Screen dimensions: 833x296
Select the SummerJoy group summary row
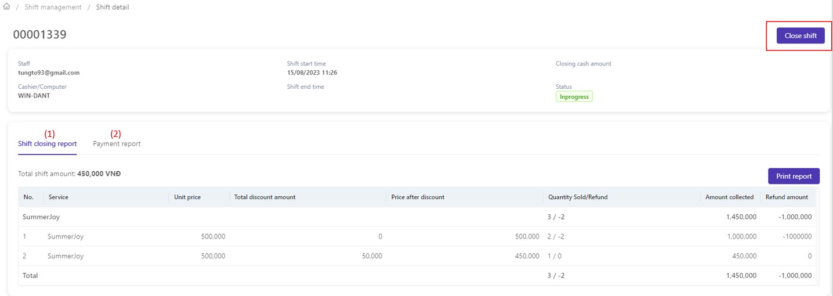tap(41, 217)
